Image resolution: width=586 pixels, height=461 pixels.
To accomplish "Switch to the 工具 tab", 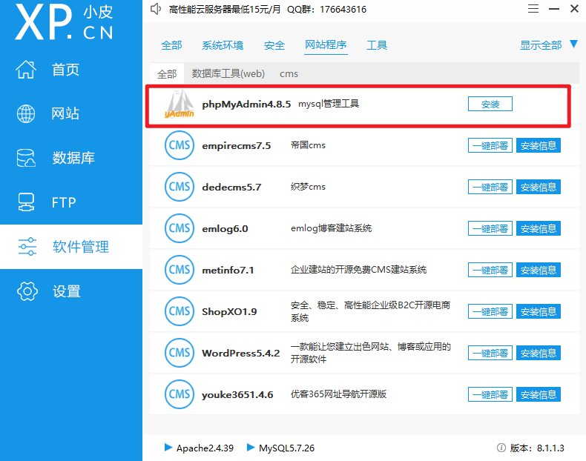I will (x=377, y=45).
